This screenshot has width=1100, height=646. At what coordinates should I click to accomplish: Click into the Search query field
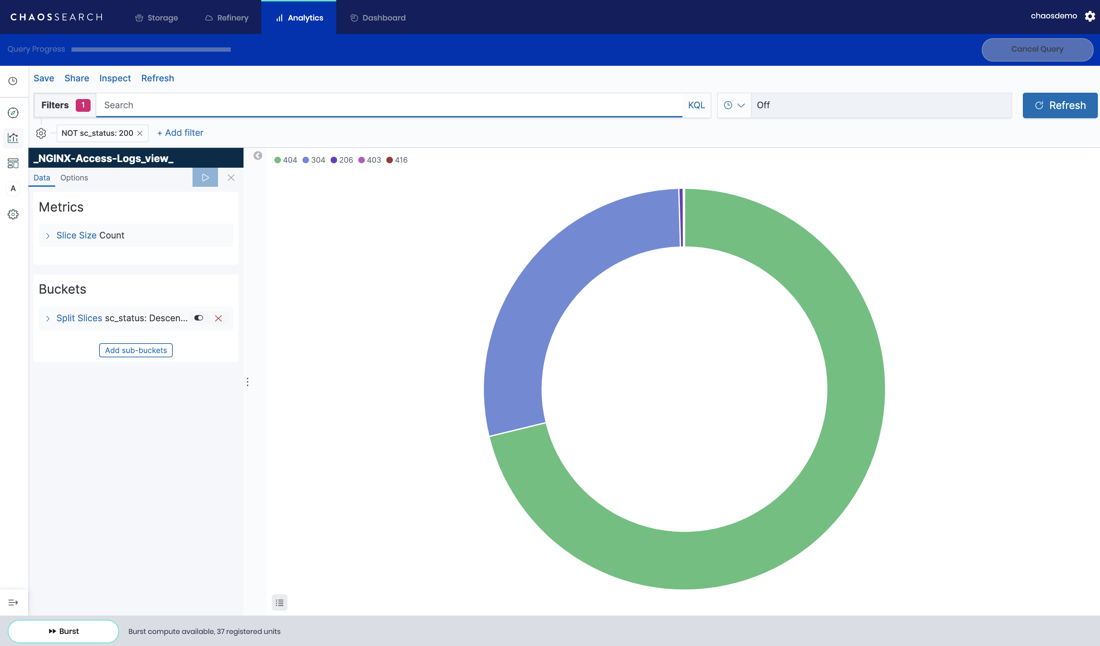(389, 105)
